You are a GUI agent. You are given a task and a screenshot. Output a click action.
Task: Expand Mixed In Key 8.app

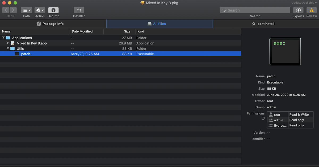[8, 43]
